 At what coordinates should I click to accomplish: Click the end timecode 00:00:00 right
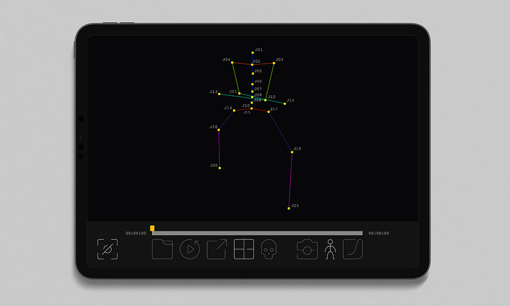click(x=378, y=233)
